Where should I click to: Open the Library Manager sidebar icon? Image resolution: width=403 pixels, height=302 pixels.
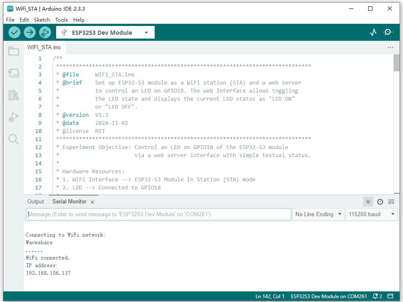click(x=14, y=95)
